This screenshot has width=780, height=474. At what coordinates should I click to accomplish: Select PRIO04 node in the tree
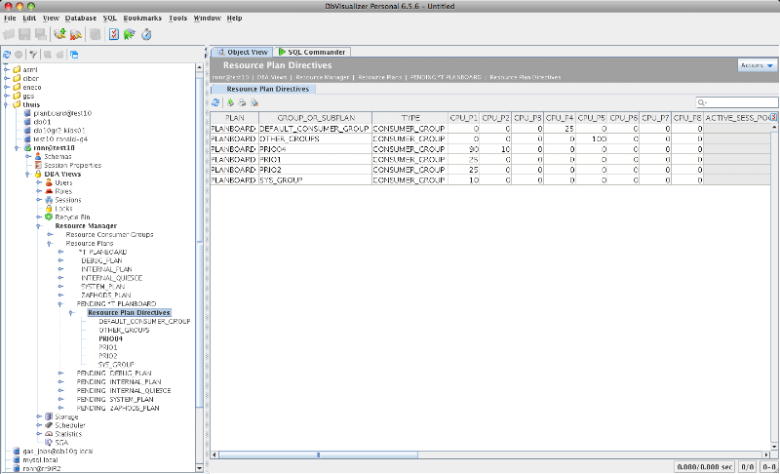click(x=110, y=338)
